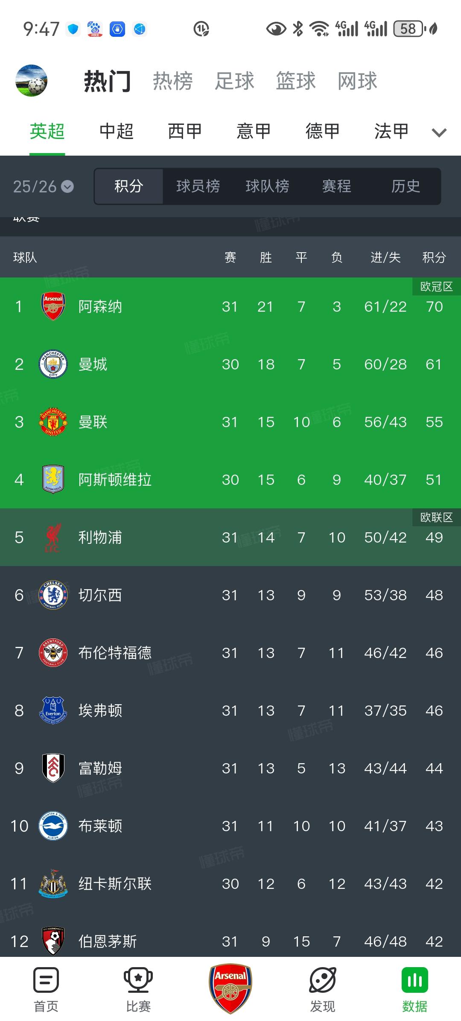Click the Everton club badge
The width and height of the screenshot is (461, 1021).
53,711
